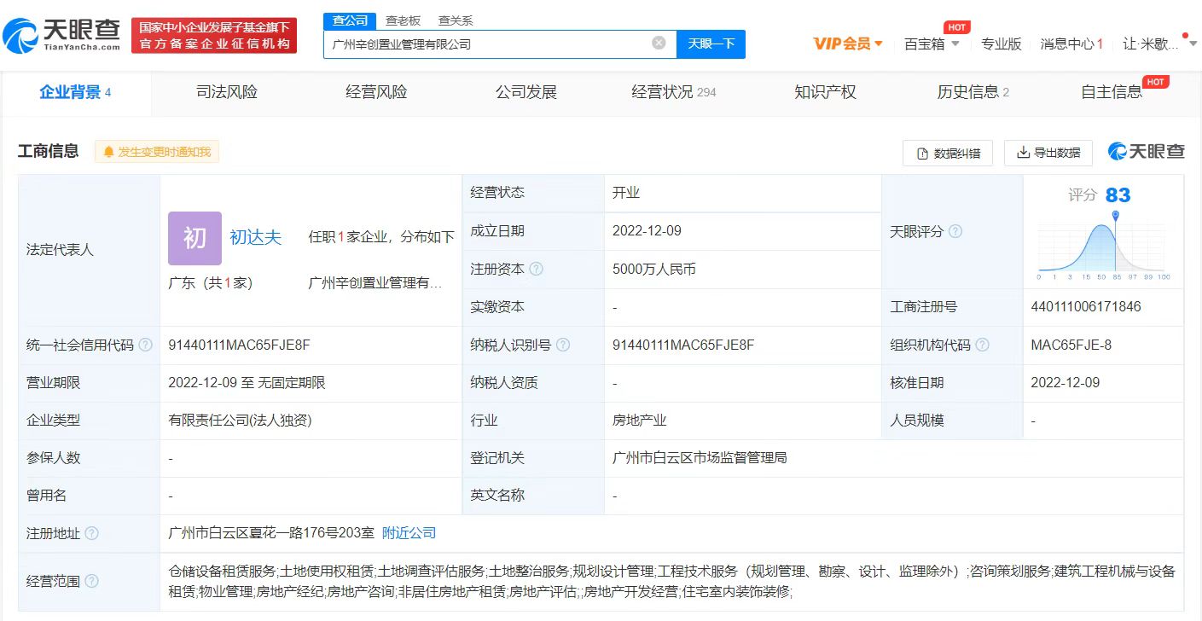Viewport: 1202px width, 621px height.
Task: Click the company name search input field
Action: point(486,44)
